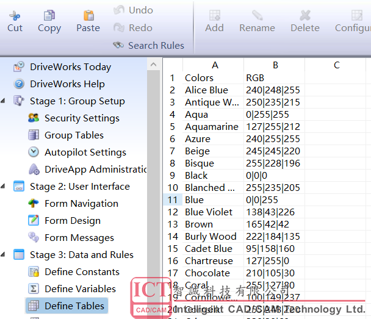The height and width of the screenshot is (319, 371).
Task: Collapse the Stage 1: Group Setup node
Action: (x=3, y=101)
